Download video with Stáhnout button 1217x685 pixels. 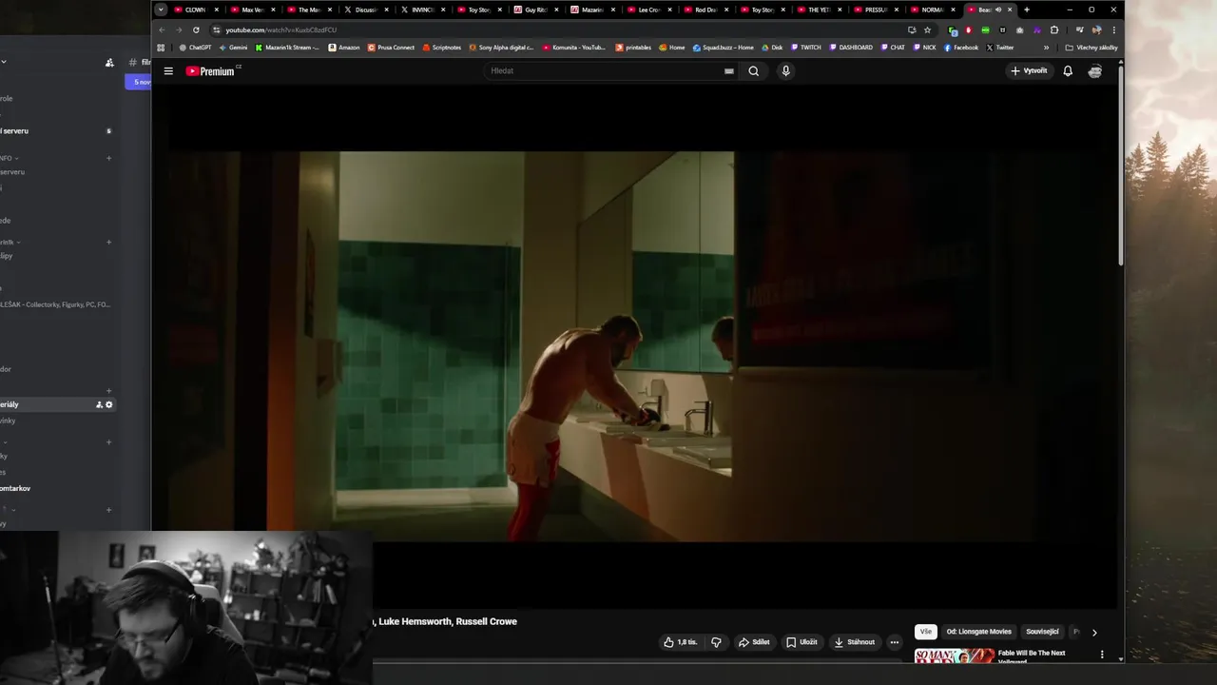854,642
